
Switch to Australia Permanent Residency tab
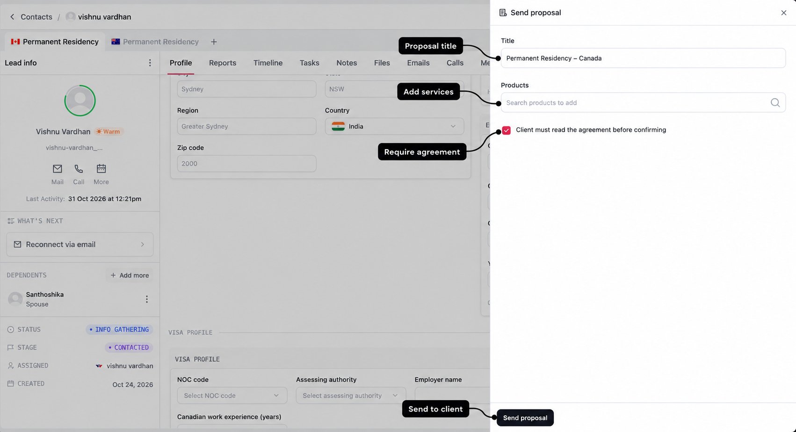[x=155, y=42]
